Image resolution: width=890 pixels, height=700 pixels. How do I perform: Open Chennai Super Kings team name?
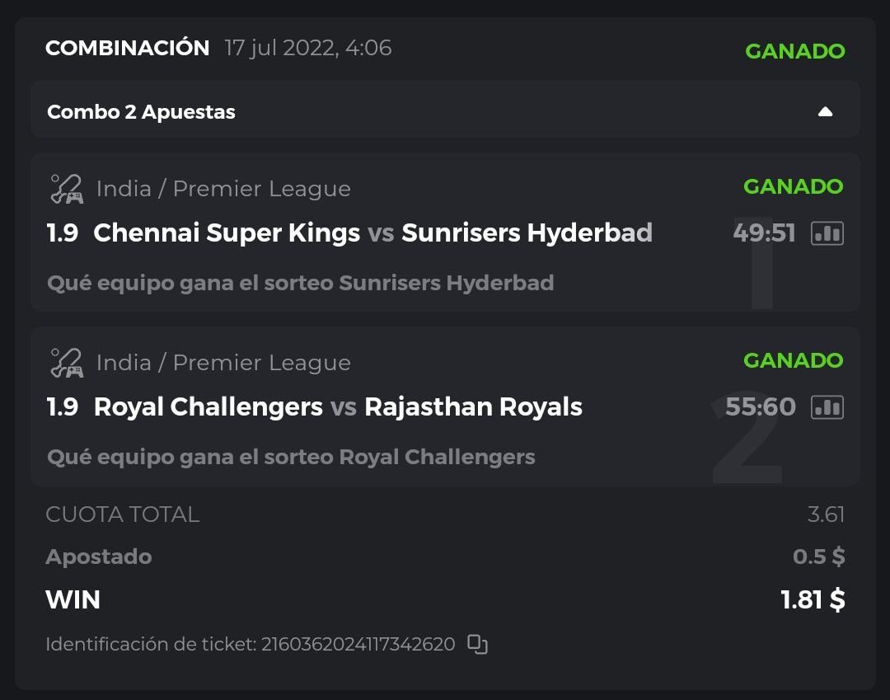click(227, 233)
